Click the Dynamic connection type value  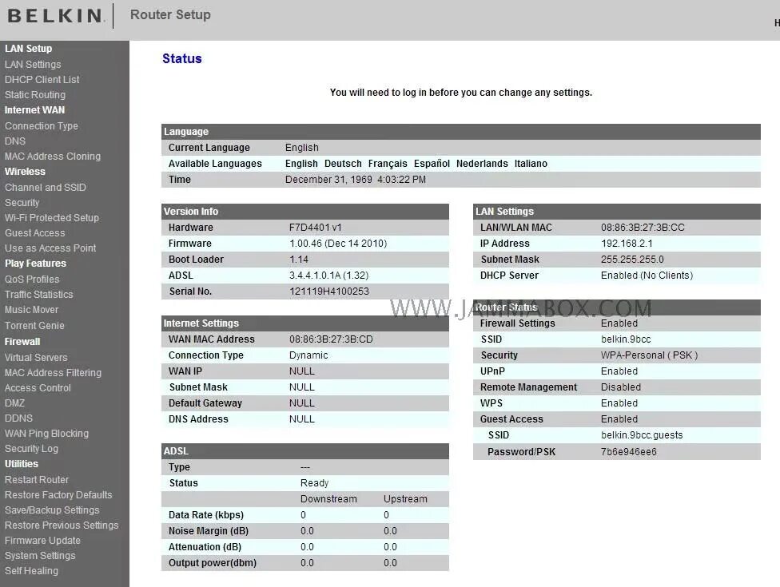point(308,355)
